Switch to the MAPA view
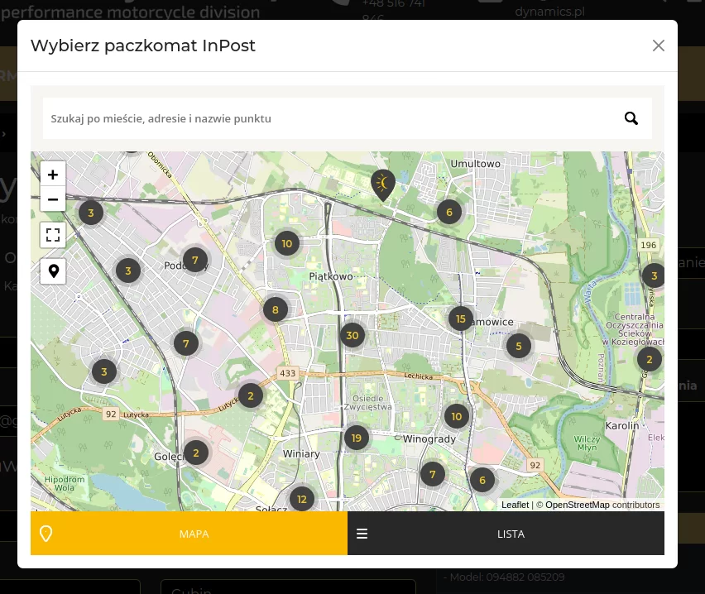The width and height of the screenshot is (705, 594). coord(194,533)
